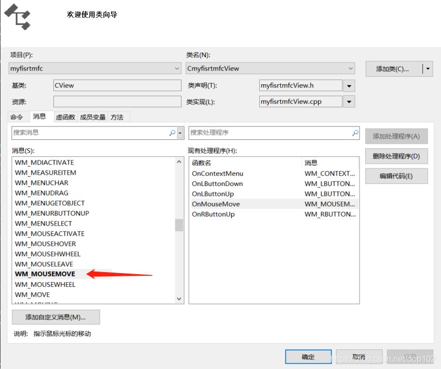Select the OnContextMenu handler row
Image resolution: width=441 pixels, height=369 pixels.
(x=274, y=174)
